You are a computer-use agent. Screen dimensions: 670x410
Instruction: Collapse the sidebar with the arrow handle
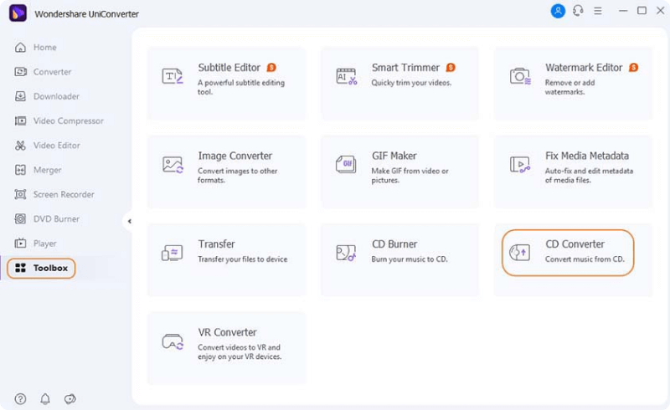[x=129, y=221]
